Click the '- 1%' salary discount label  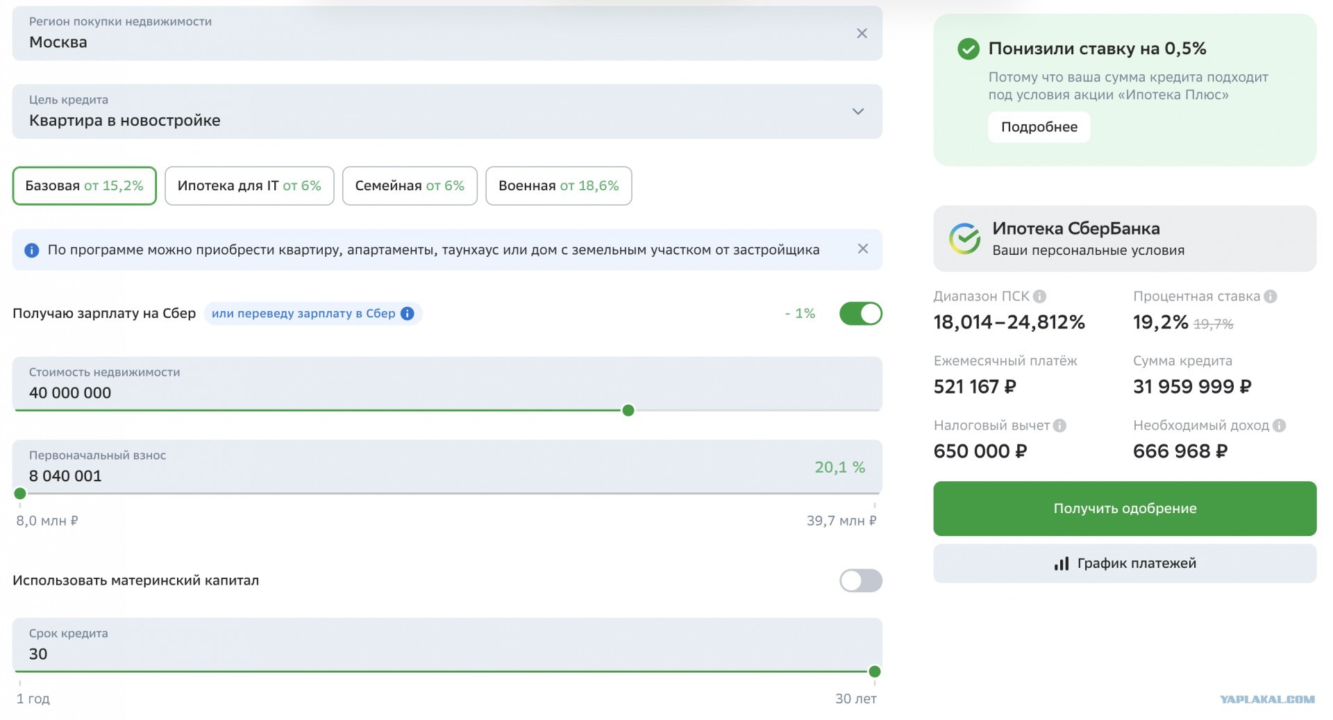coord(800,314)
